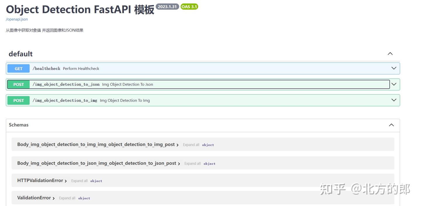Screen dimensions: 421x206
Task: Click Expand all beside ValidationError
Action: coord(67,198)
